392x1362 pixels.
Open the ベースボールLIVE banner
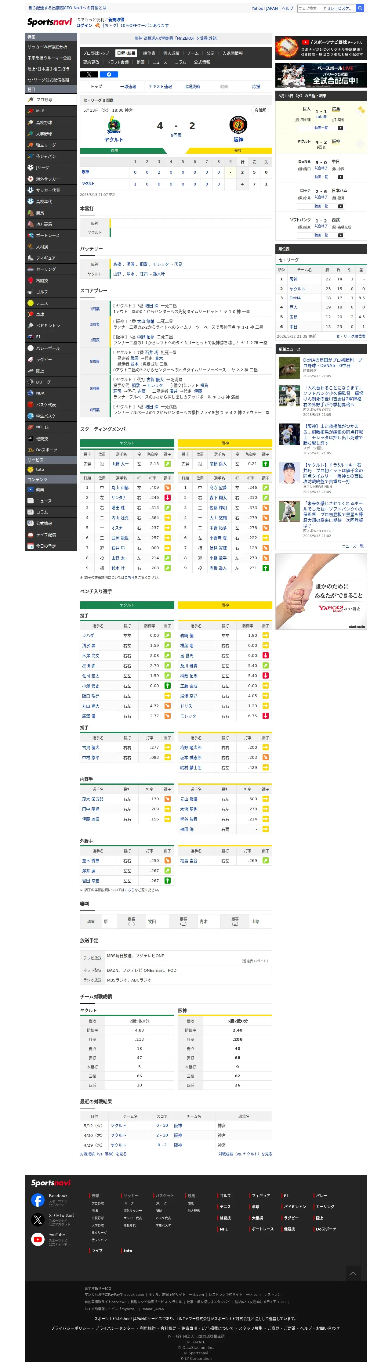click(x=321, y=76)
